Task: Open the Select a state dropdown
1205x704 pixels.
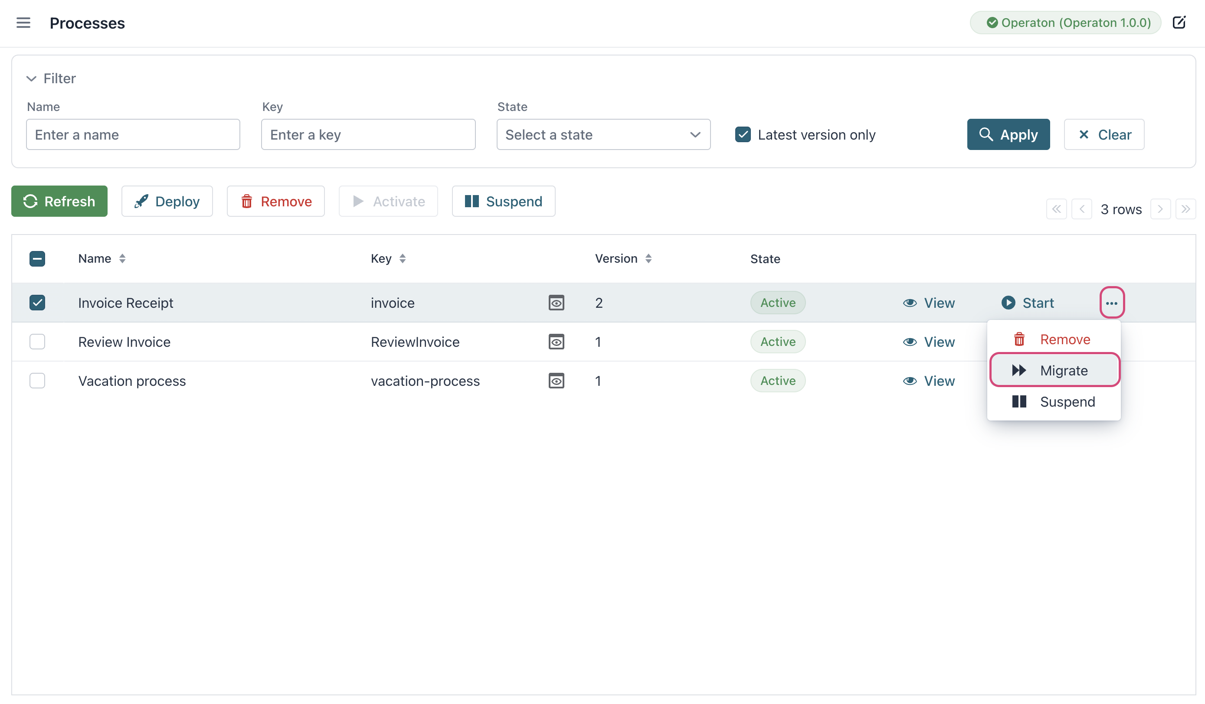Action: [603, 134]
